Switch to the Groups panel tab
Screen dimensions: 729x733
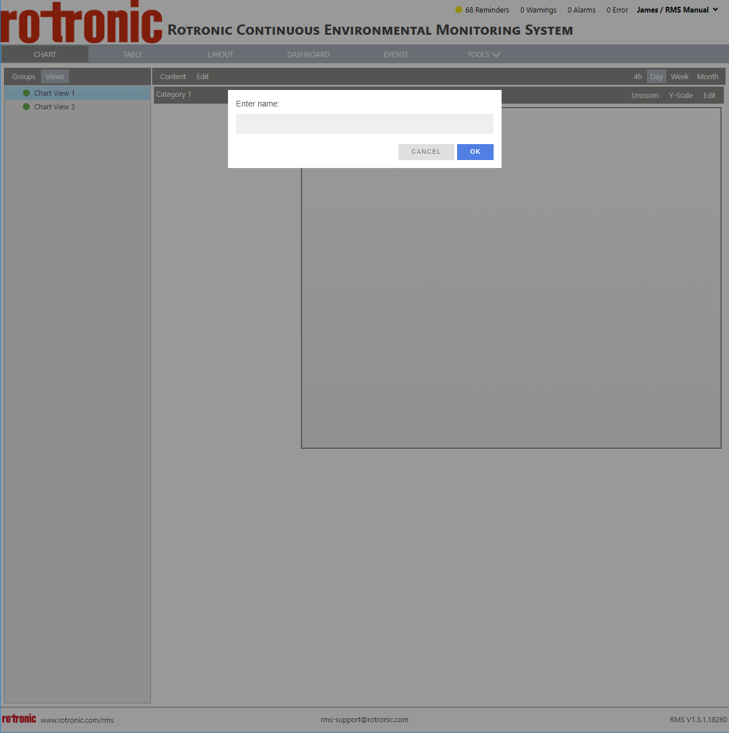(23, 77)
